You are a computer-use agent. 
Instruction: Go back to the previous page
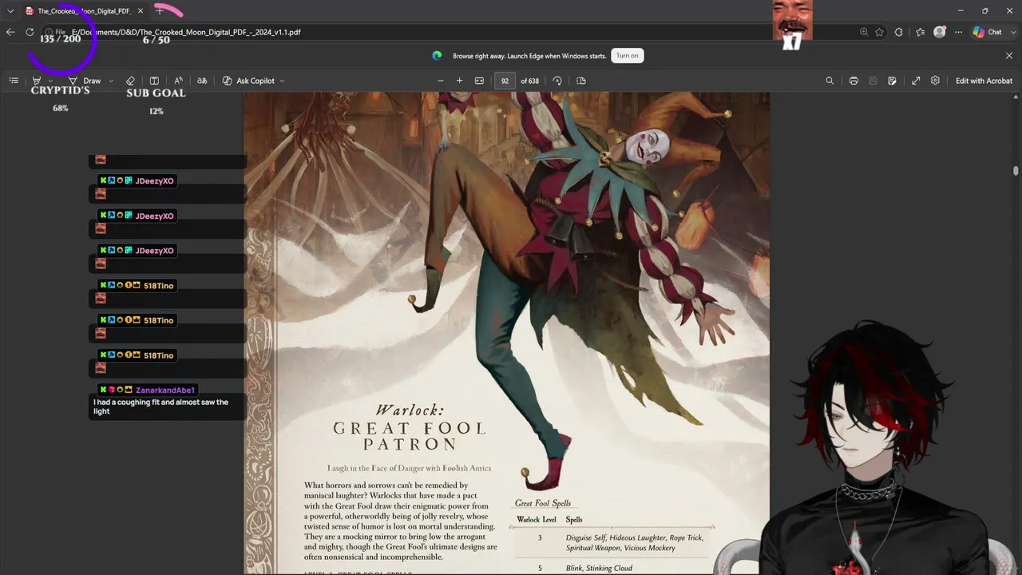click(10, 32)
